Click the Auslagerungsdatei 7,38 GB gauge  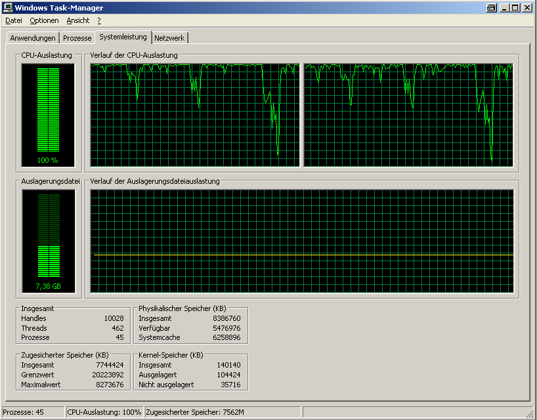point(49,241)
